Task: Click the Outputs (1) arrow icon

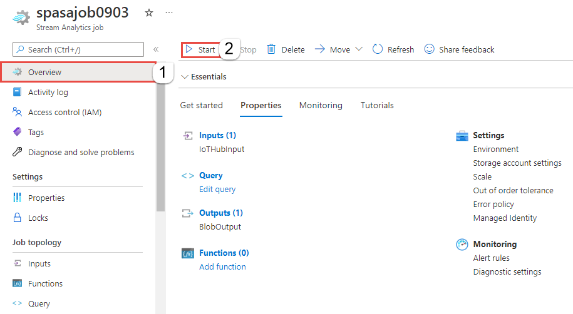Action: (x=187, y=213)
